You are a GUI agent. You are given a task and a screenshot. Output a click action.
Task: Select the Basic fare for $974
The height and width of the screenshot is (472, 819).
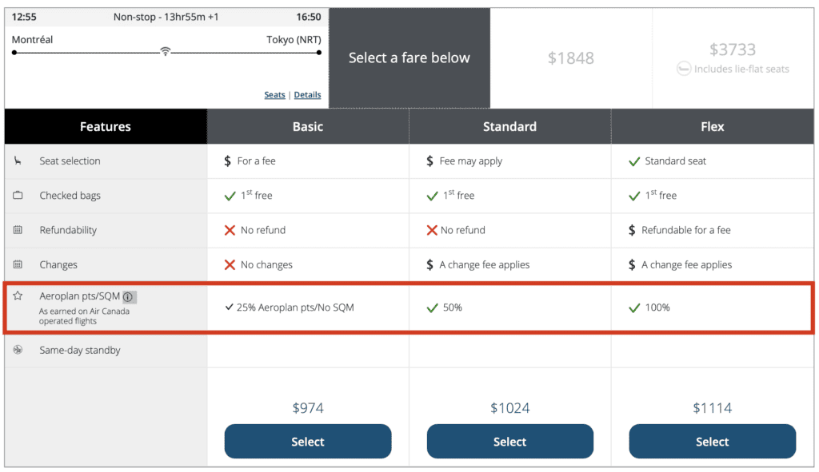pyautogui.click(x=307, y=441)
